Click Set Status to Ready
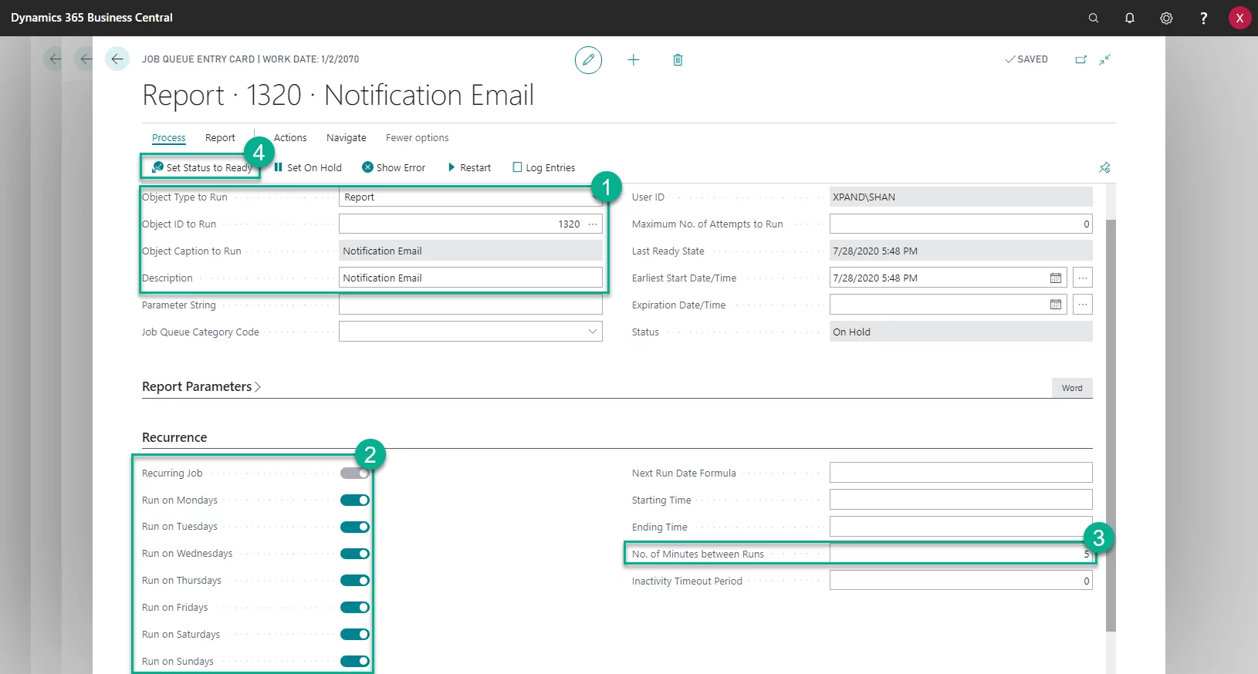The width and height of the screenshot is (1258, 674). coord(202,167)
